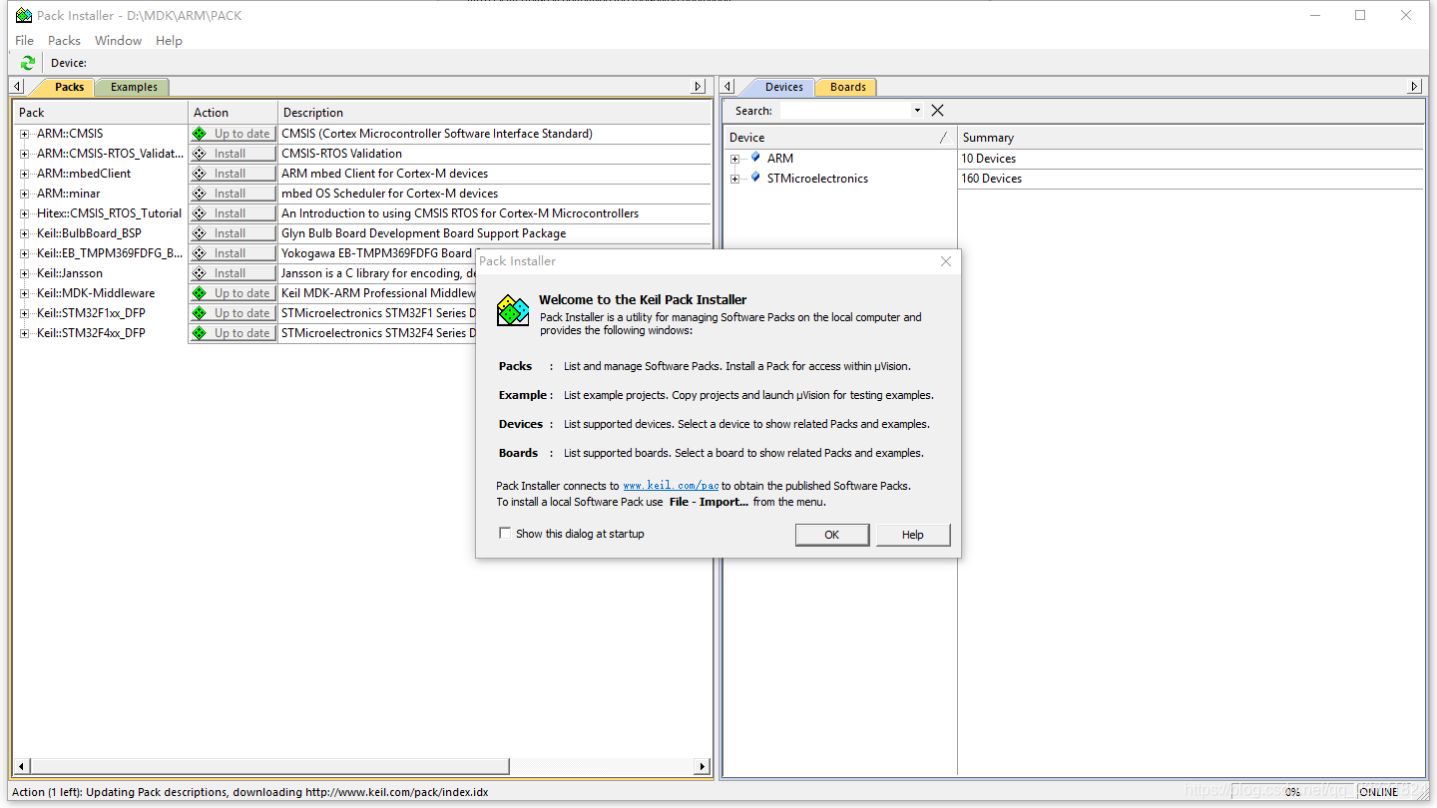Image resolution: width=1437 pixels, height=808 pixels.
Task: Open the Window menu
Action: 118,41
